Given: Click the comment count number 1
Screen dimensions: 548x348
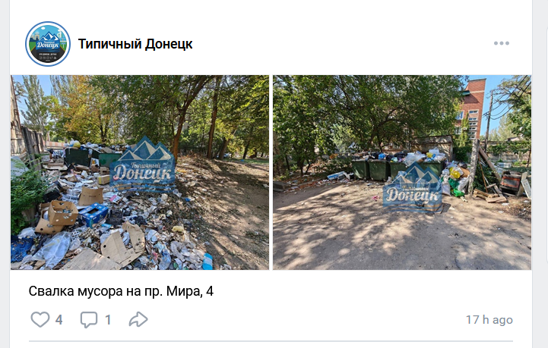Looking at the screenshot, I should pyautogui.click(x=108, y=320).
